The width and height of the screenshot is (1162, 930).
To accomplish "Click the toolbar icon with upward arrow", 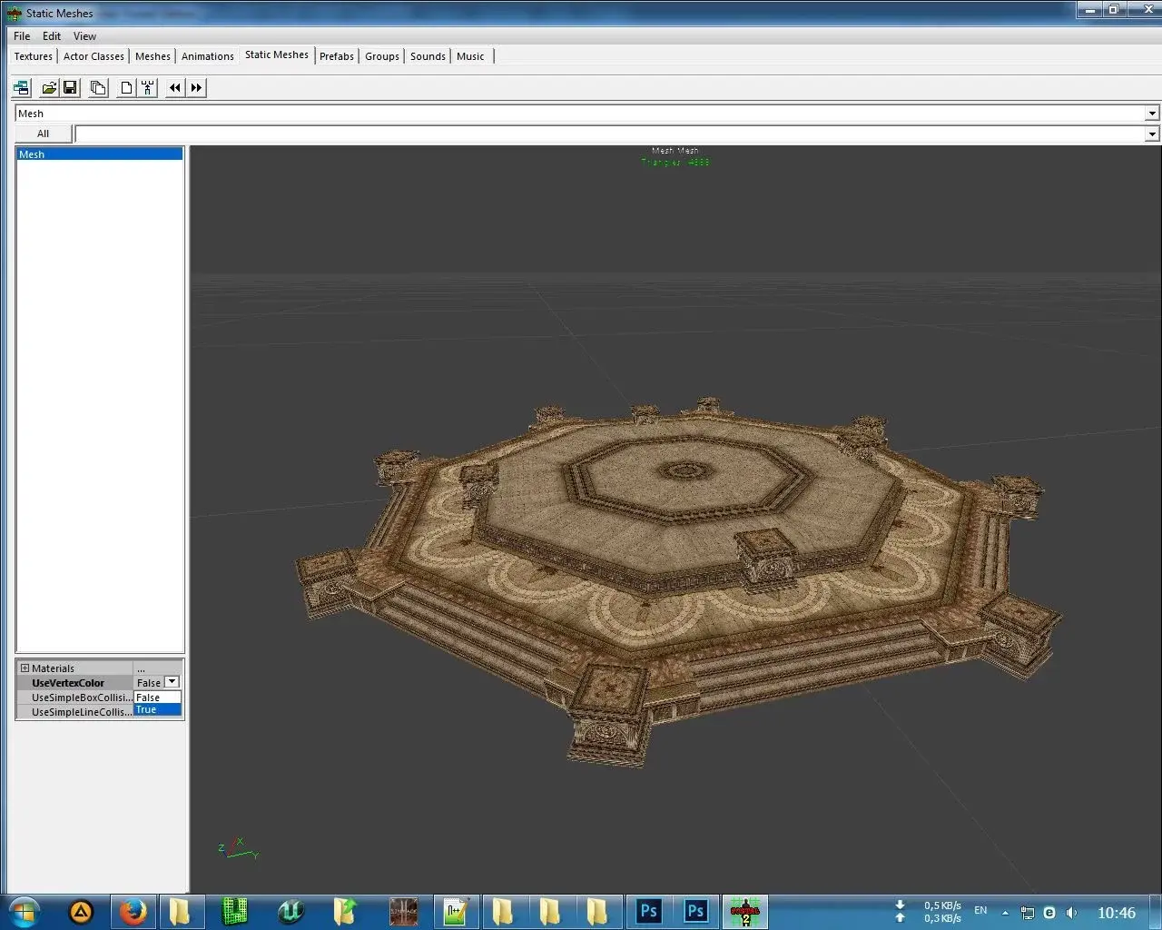I will click(x=147, y=87).
